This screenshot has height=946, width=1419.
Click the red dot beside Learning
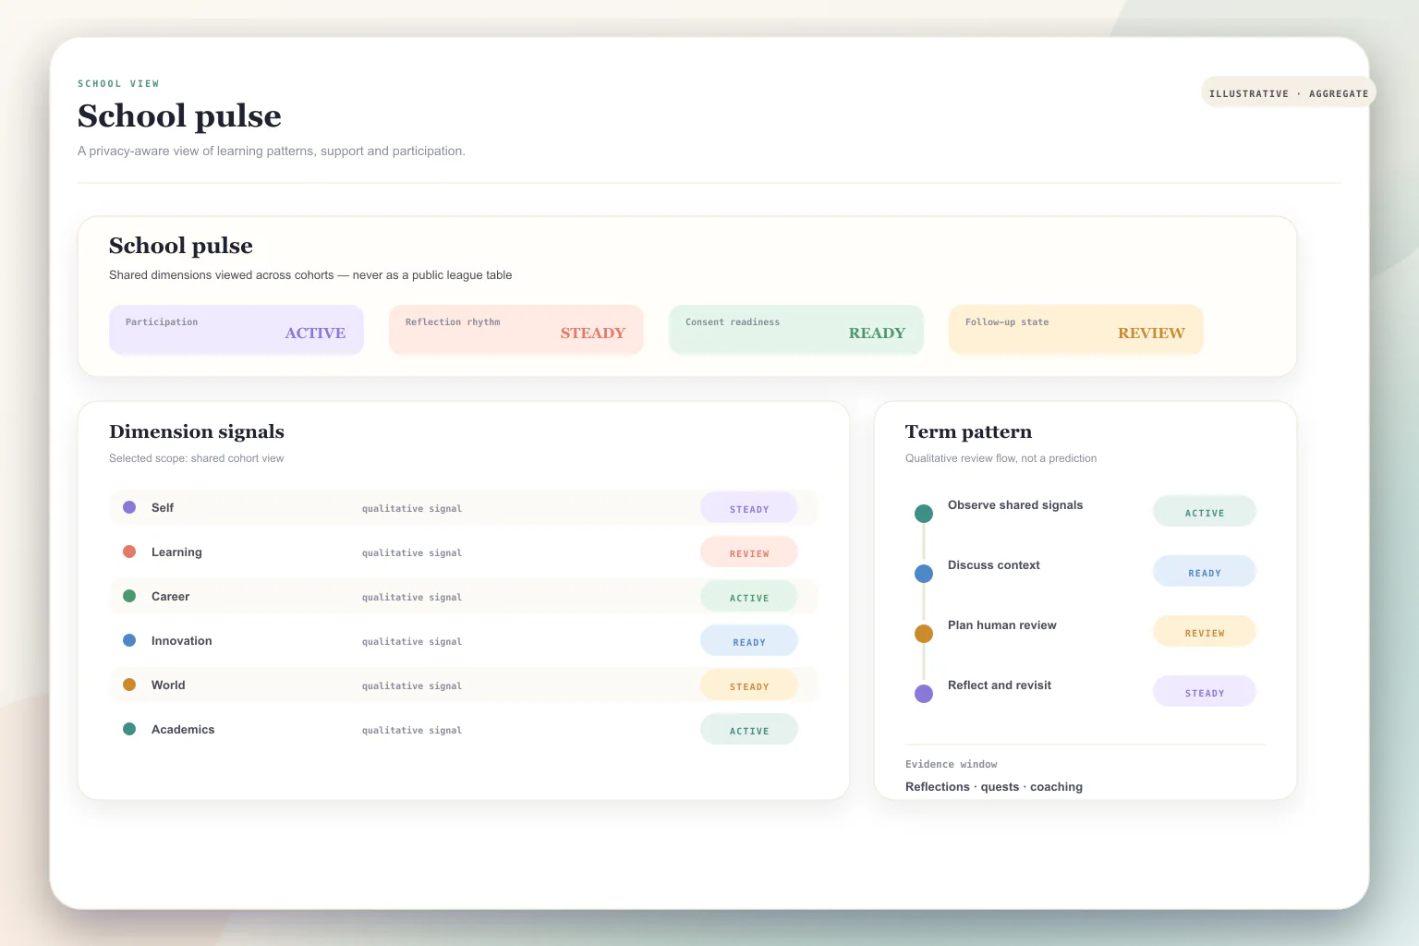129,552
